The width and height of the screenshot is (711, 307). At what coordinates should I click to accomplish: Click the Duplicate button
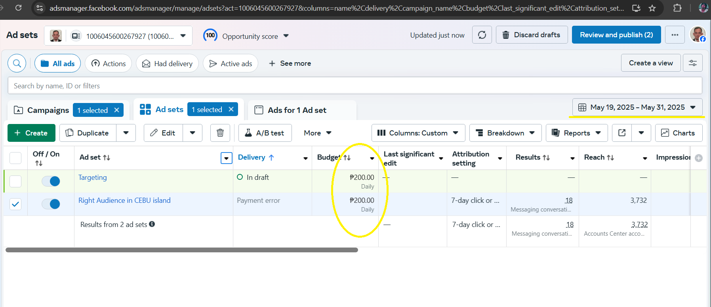(88, 133)
